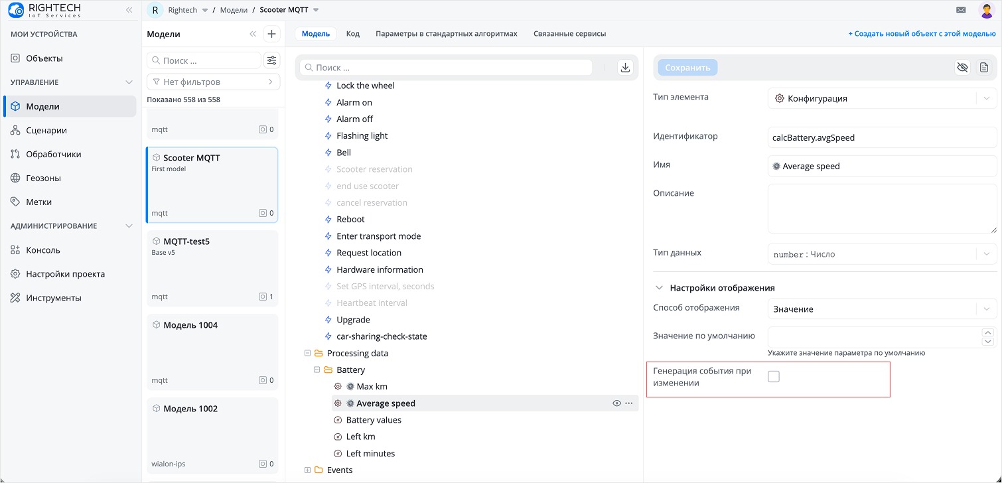The width and height of the screenshot is (1002, 483).
Task: Expand the Events folder
Action: point(307,470)
